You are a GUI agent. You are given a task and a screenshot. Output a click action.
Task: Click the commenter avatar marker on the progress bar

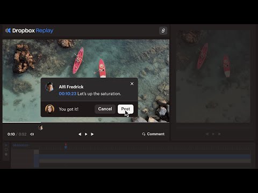coord(41,128)
